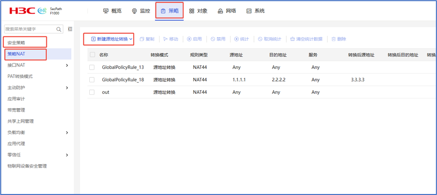
Task: Click the 取消统计 toolbar button
Action: coord(270,39)
